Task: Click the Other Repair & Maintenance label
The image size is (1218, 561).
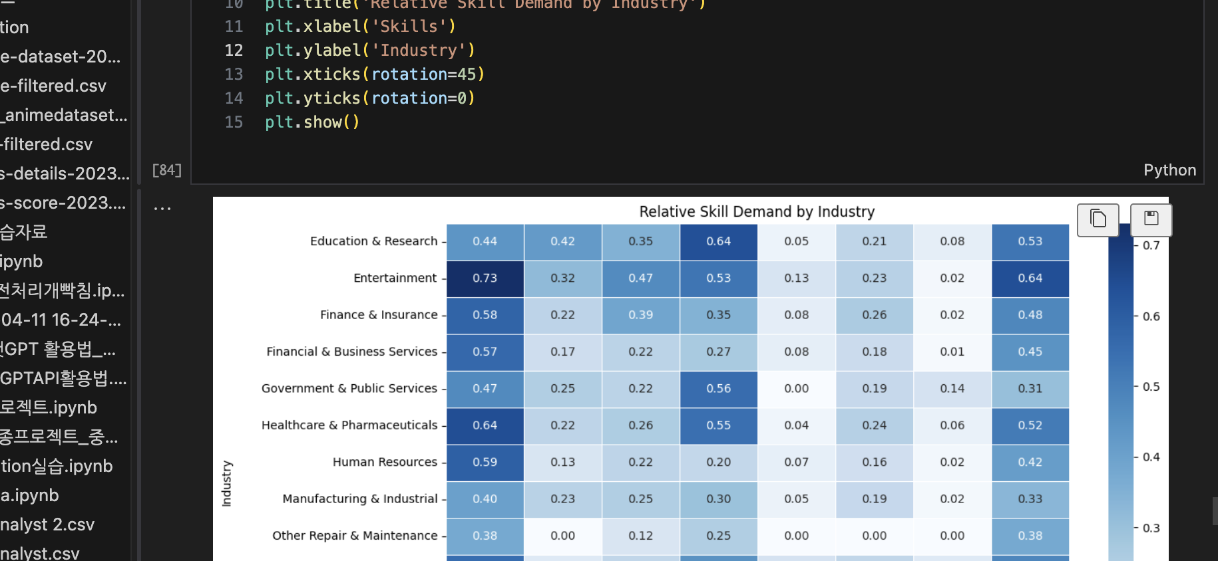Action: click(x=355, y=535)
